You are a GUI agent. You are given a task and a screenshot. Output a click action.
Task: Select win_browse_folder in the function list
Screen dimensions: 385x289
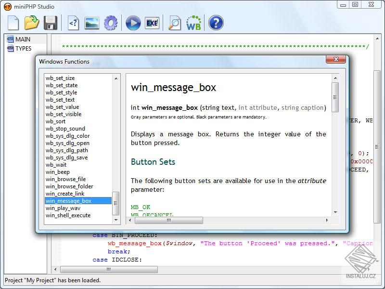68,186
